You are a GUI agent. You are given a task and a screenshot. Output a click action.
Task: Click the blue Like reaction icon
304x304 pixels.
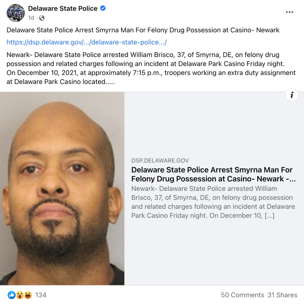click(12, 295)
